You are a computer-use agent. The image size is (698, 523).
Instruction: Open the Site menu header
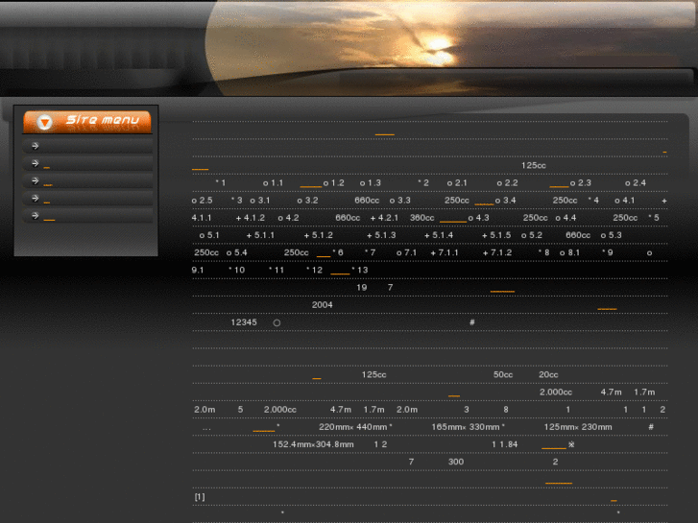tap(87, 122)
